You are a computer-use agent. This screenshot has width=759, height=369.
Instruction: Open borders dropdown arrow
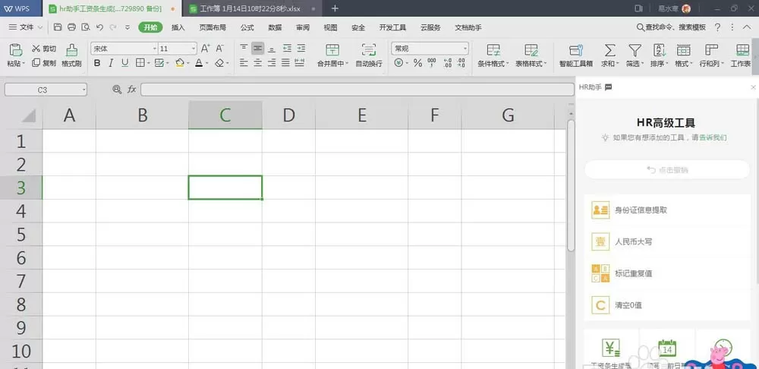tap(148, 63)
